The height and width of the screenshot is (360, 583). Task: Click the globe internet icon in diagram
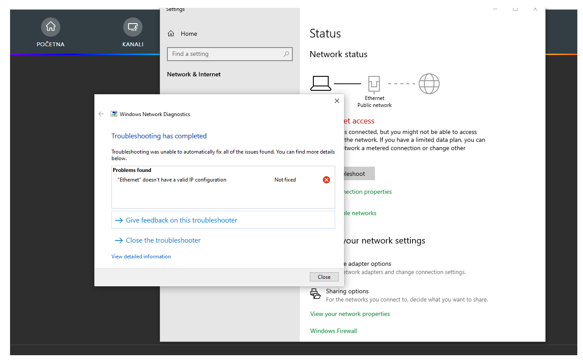coord(429,83)
